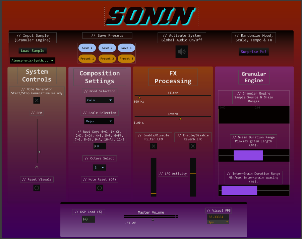
Task: Click the BPM vertical slider handle
Action: tap(39, 152)
